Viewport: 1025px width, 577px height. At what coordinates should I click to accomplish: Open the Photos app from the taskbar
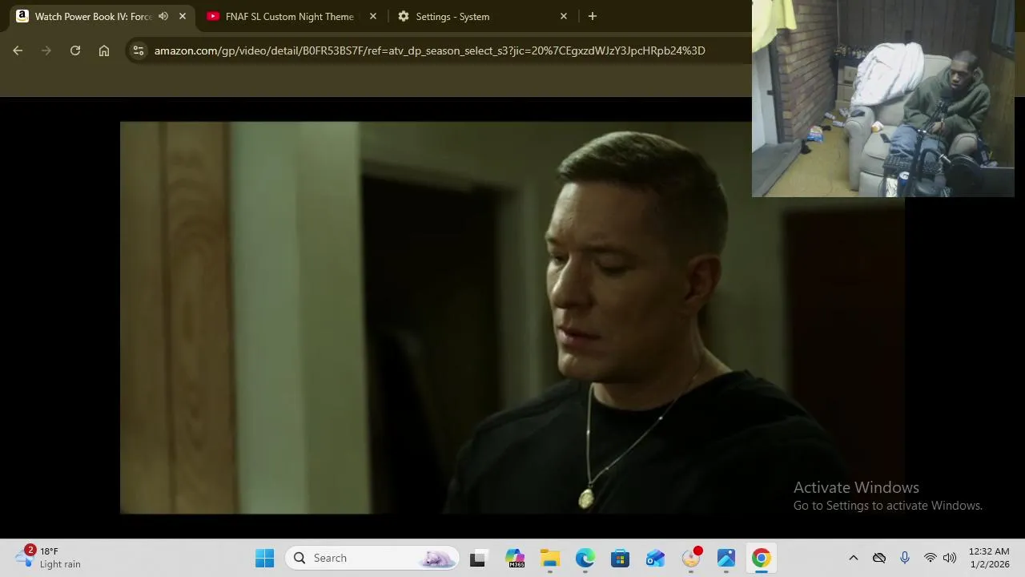pos(726,558)
